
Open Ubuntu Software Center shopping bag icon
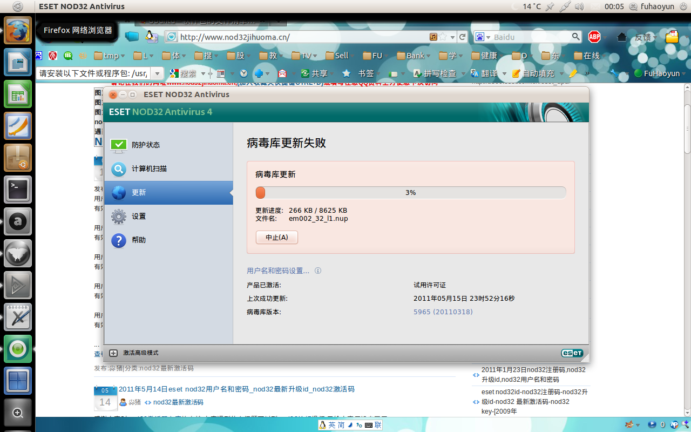coord(18,158)
